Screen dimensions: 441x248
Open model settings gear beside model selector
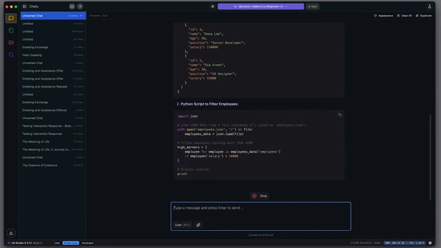pos(213,6)
